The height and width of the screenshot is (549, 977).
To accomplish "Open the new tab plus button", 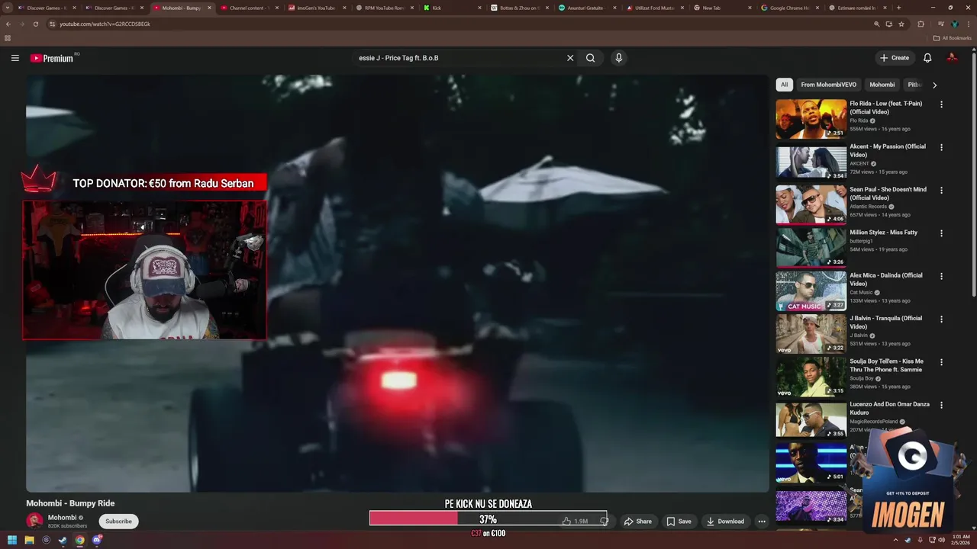I will [x=898, y=8].
